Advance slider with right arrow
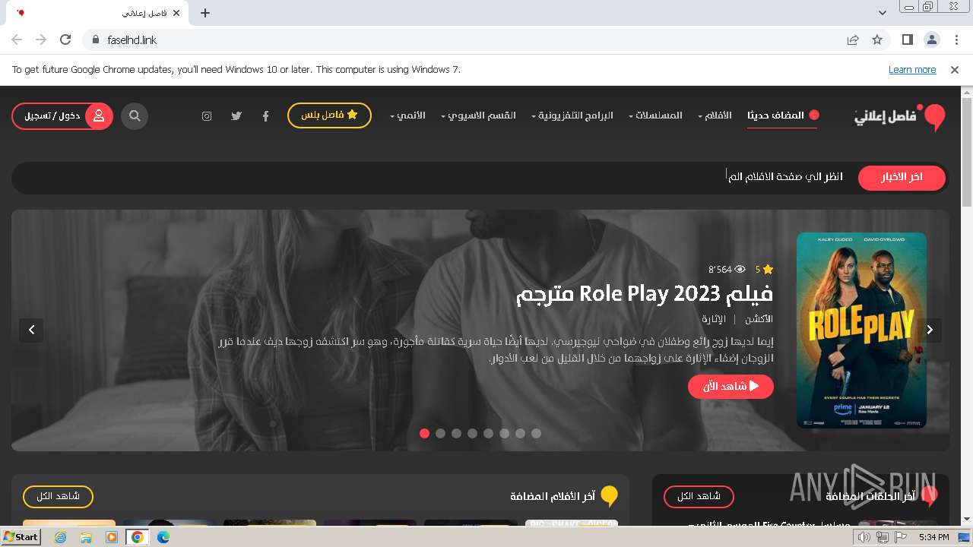 [930, 330]
